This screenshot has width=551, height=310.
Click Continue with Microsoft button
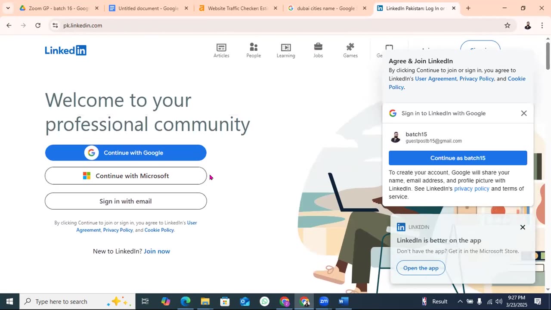[126, 176]
